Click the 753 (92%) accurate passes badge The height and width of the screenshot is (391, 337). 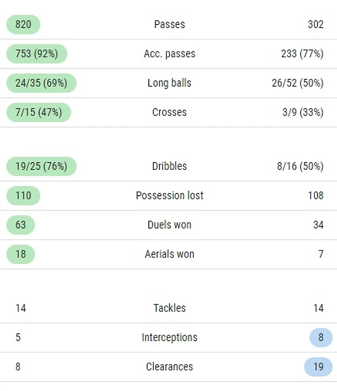(x=36, y=54)
